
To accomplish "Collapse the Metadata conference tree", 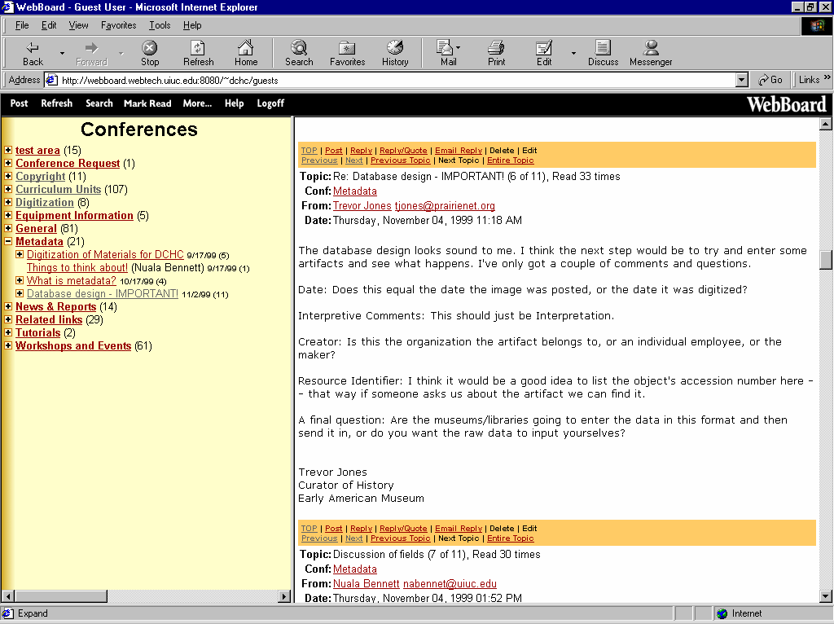I will 8,242.
